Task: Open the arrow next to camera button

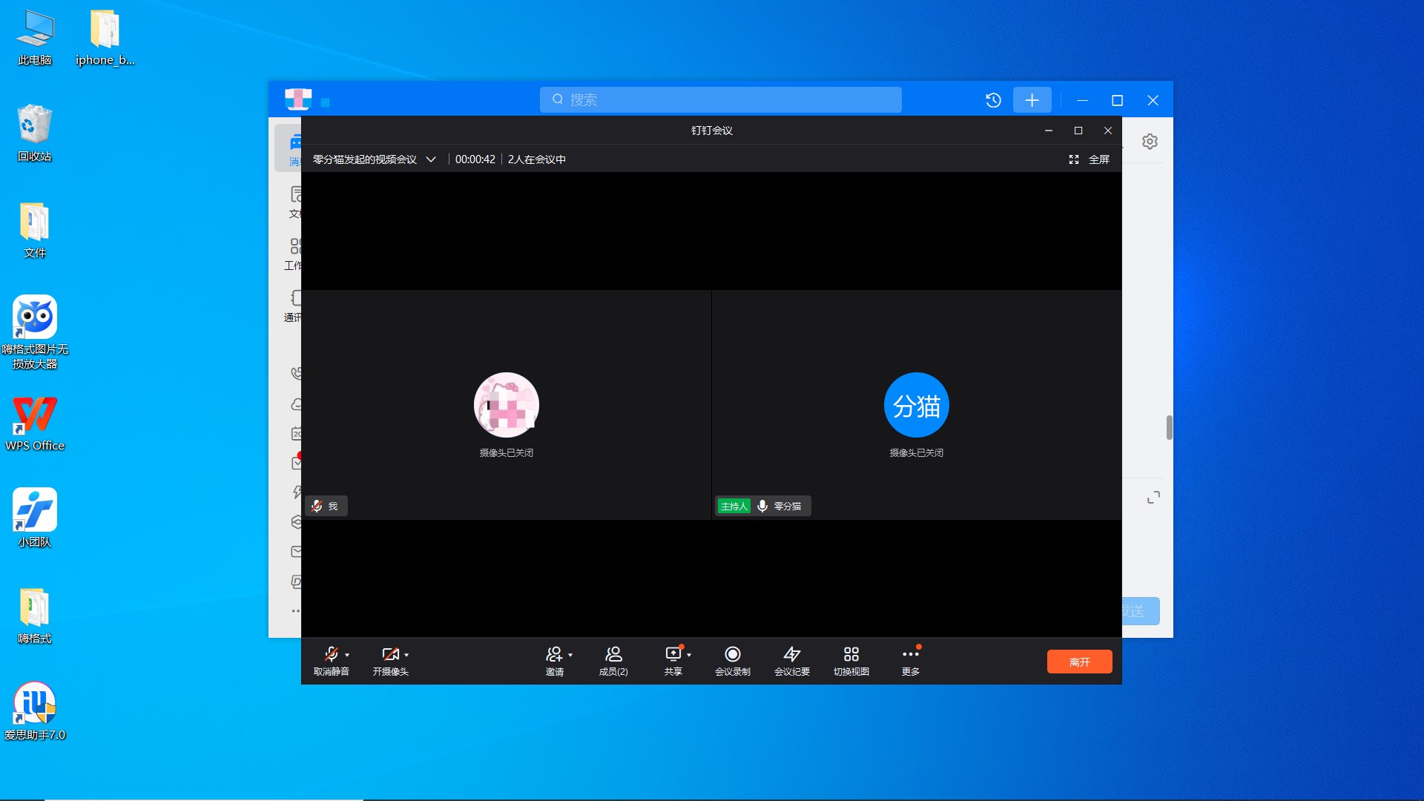Action: tap(406, 656)
